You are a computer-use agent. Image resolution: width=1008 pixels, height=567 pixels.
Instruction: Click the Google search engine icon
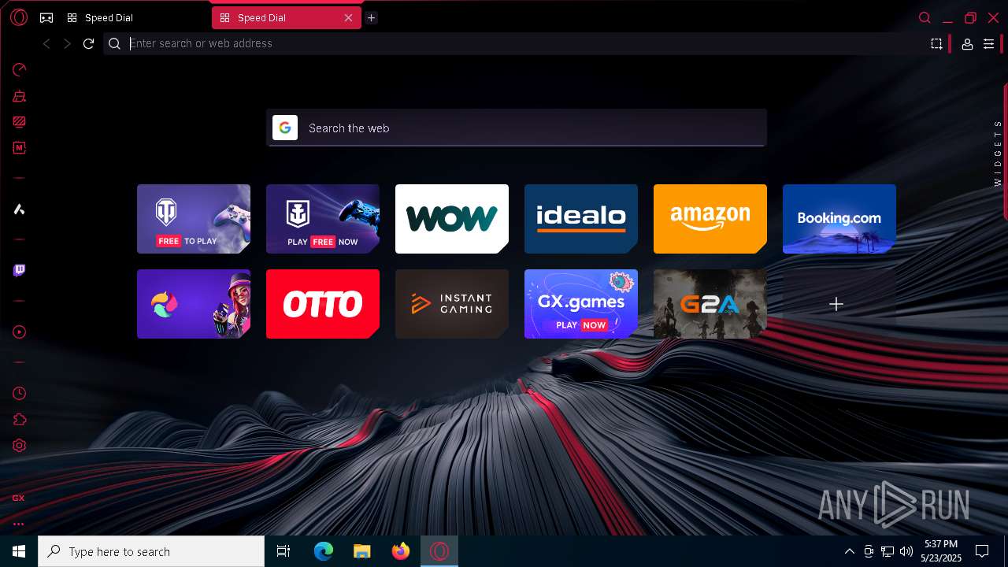tap(285, 128)
